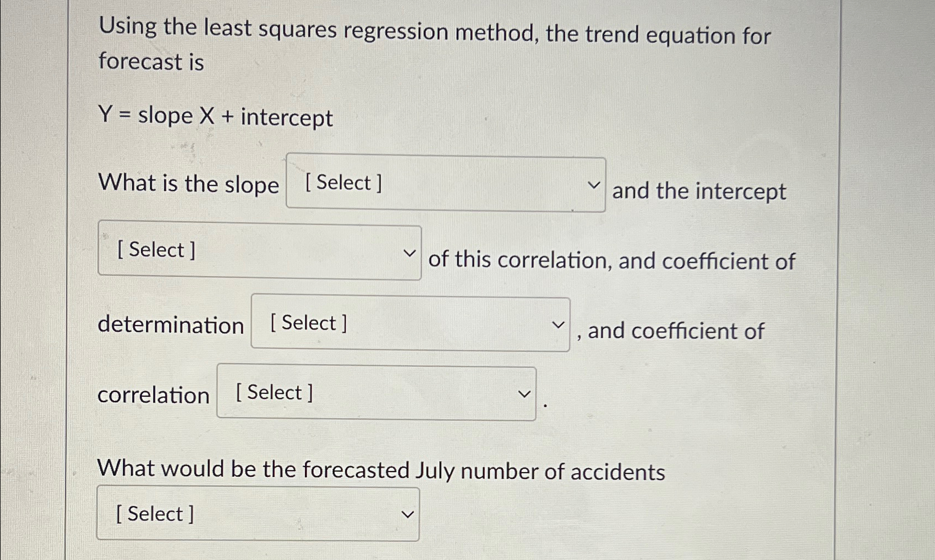This screenshot has width=935, height=560.
Task: Click the Y = slope X + intercept equation
Action: [216, 116]
